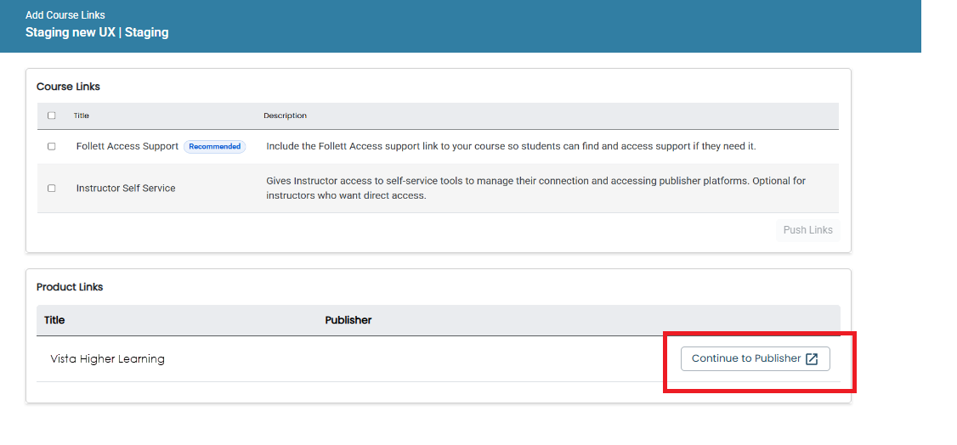Click the Product Links section heading
The width and height of the screenshot is (957, 445).
point(70,286)
